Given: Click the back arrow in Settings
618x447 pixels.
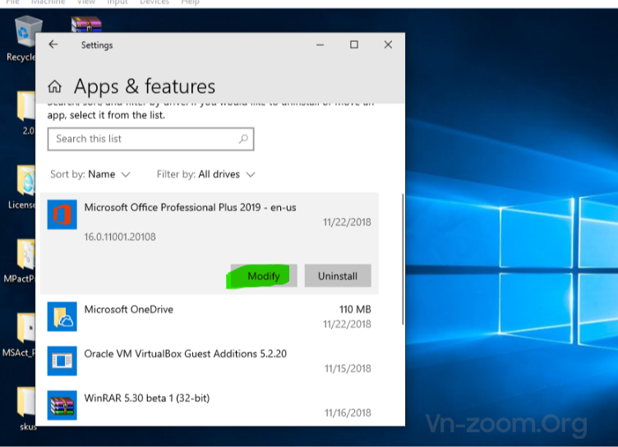Looking at the screenshot, I should pyautogui.click(x=53, y=44).
